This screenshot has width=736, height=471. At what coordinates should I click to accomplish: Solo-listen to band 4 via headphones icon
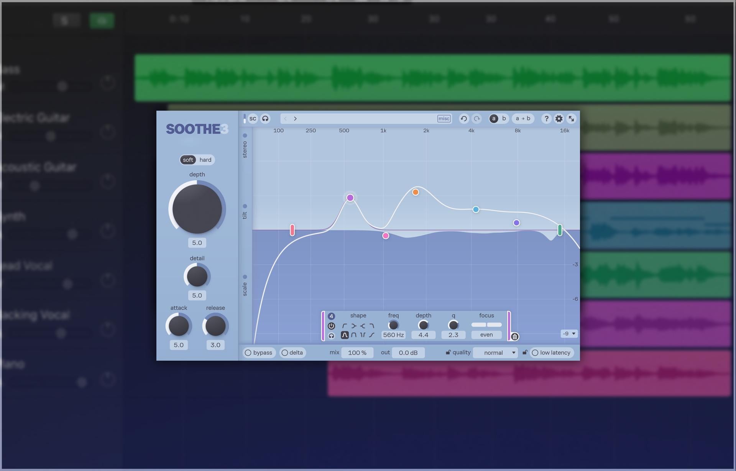pyautogui.click(x=331, y=336)
